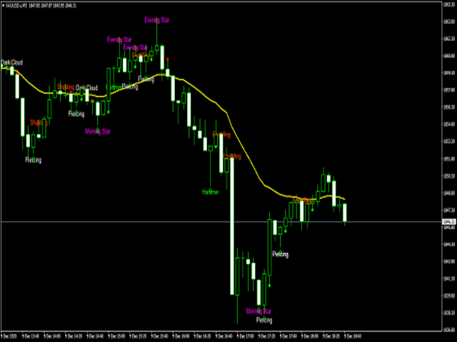
Task: Click the '9 Dec 14:40' time axis label
Action: [95, 336]
